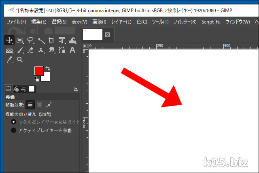The height and width of the screenshot is (173, 259).
Task: Select the Zoom magnifier tool
Action: coord(20,60)
